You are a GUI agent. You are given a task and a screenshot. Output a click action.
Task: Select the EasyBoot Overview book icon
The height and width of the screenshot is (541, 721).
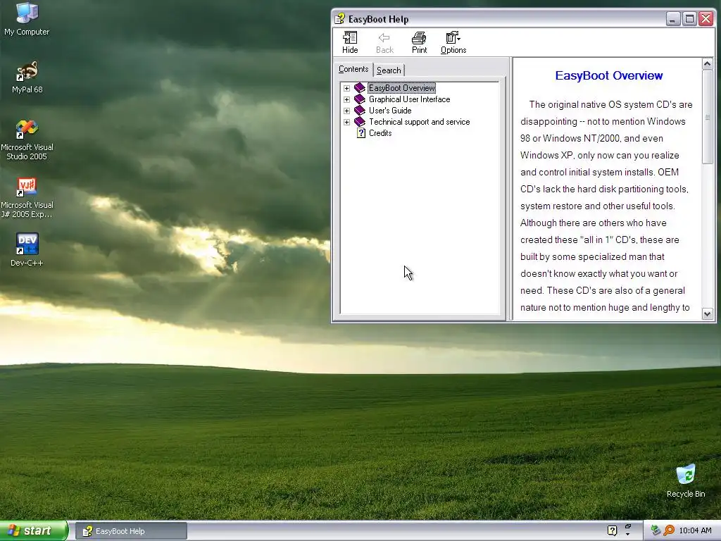pos(360,88)
